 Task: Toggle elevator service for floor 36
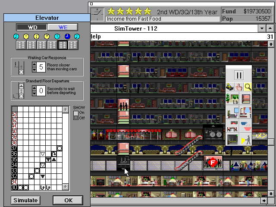point(14,154)
